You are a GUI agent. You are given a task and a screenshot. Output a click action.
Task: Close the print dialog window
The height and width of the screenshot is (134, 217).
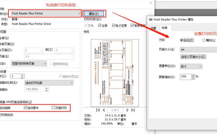151,3
